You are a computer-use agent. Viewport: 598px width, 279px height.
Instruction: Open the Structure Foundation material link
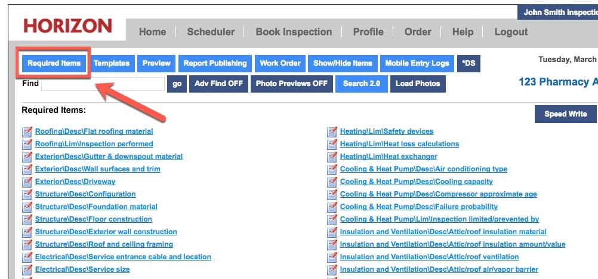coord(96,207)
